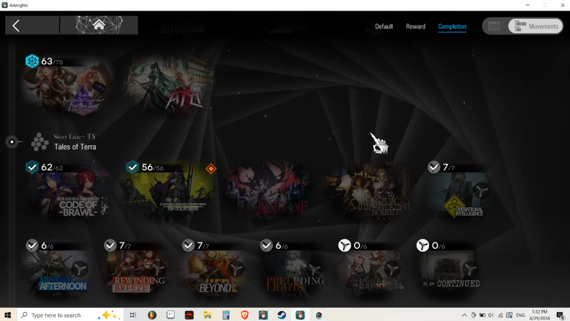
Task: Open Task View on the taskbar
Action: pos(133,315)
